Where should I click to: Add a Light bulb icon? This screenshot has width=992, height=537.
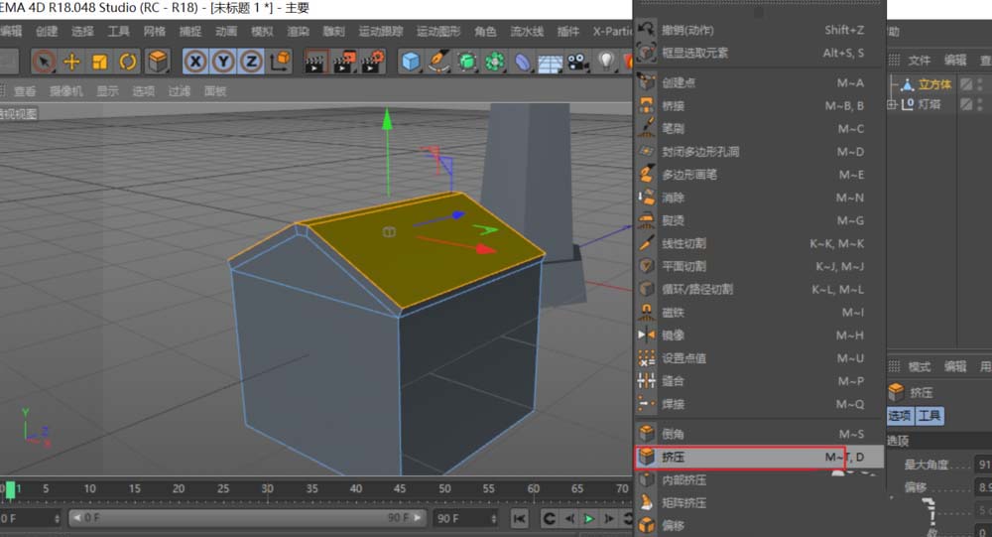(x=606, y=62)
